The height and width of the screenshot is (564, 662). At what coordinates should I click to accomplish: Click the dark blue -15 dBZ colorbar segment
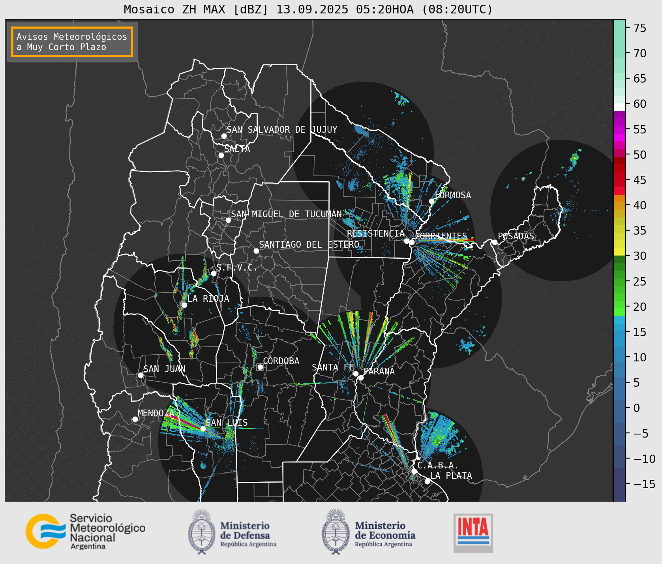click(x=619, y=484)
